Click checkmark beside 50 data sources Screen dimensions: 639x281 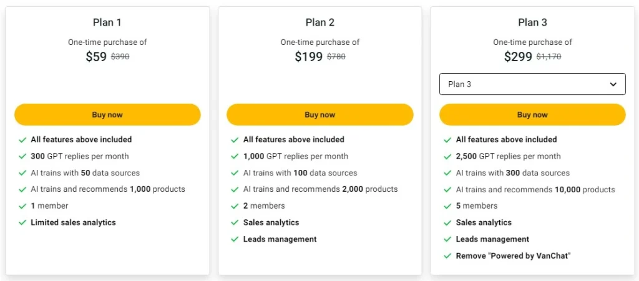22,173
